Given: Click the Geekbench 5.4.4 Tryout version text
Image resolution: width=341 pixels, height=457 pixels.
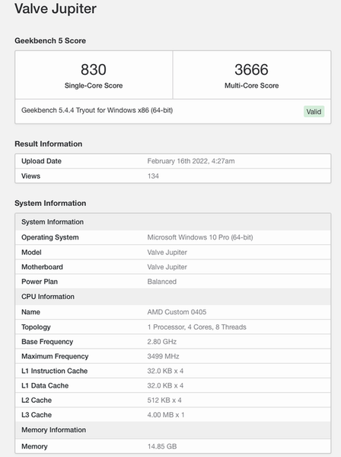Looking at the screenshot, I should click(x=97, y=111).
